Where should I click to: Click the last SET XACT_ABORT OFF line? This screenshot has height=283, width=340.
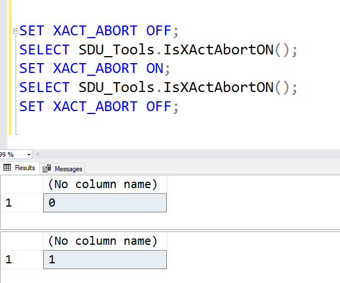tap(99, 106)
